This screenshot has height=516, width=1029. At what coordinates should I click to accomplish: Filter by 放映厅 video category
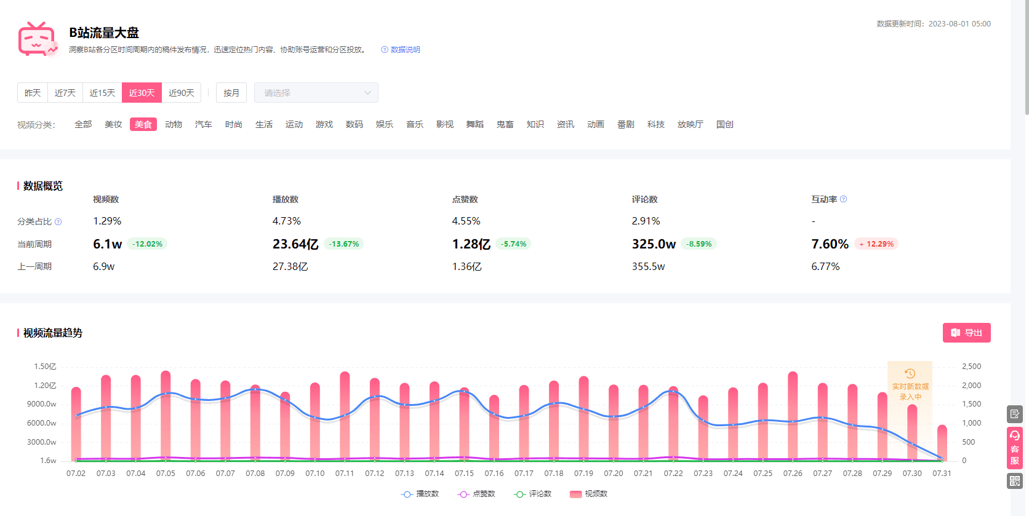691,124
